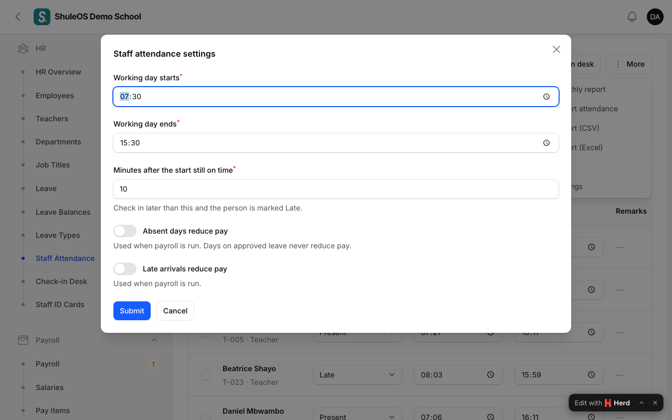Viewport: 672px width, 420px height.
Task: Click the minutes still on time field
Action: [x=336, y=189]
